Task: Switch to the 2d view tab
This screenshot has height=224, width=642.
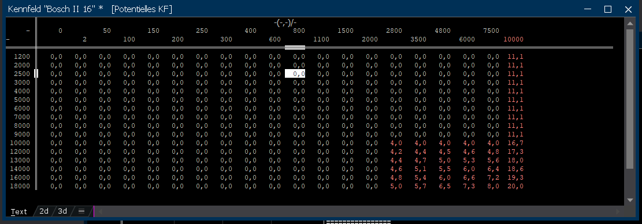Action: point(44,211)
